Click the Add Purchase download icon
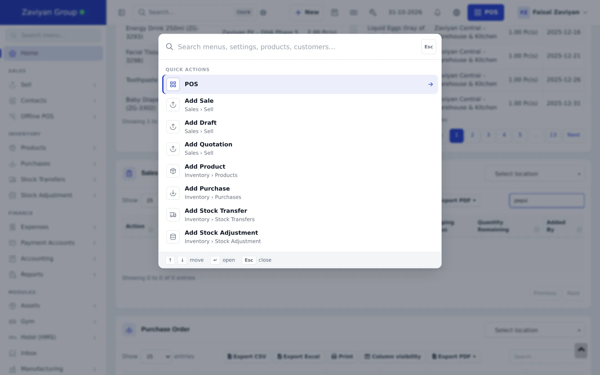600x375 pixels. pos(173,193)
